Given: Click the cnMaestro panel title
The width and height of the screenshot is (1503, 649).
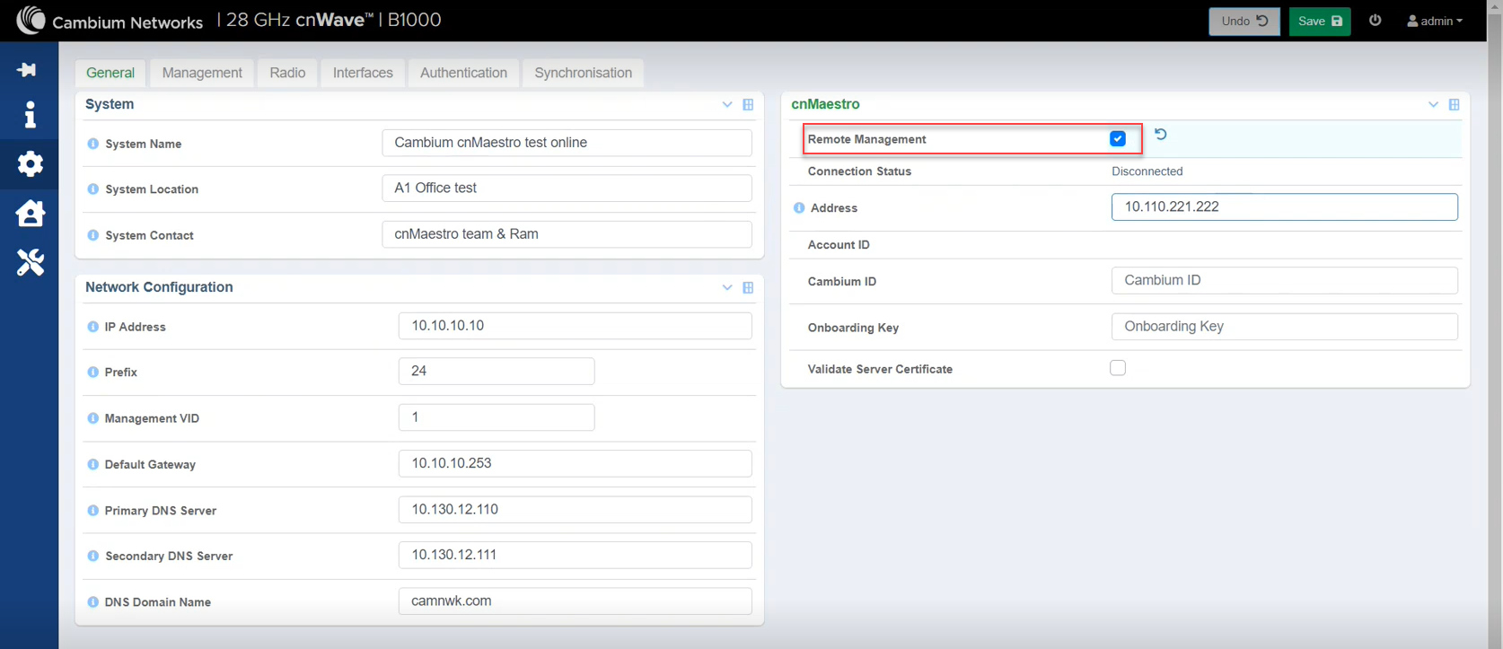Looking at the screenshot, I should point(825,104).
